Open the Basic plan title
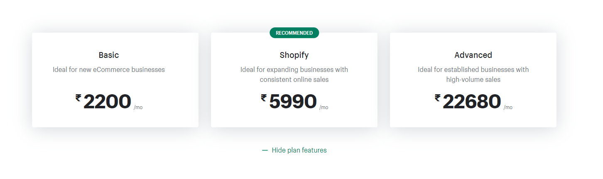Viewport: 603px width, 179px height. tap(109, 55)
